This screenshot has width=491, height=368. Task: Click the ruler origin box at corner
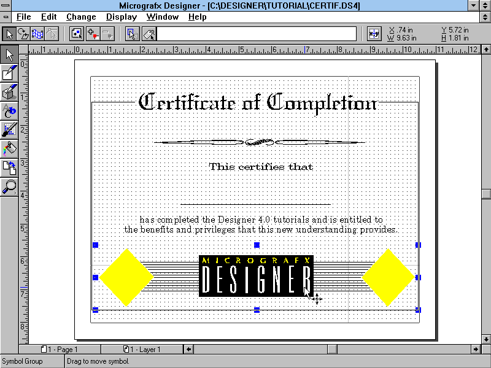click(x=23, y=50)
